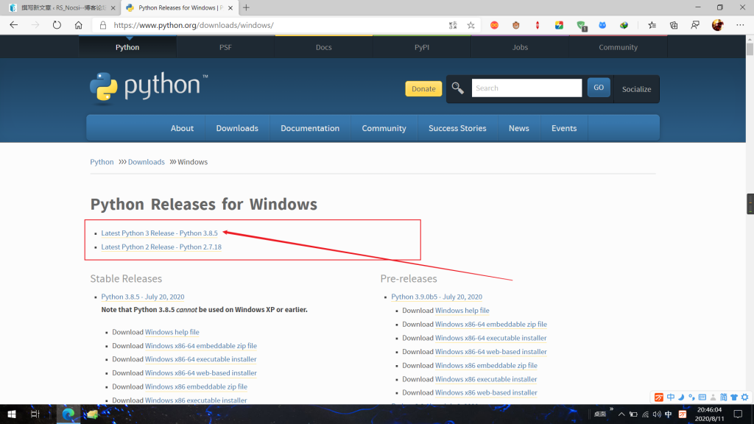Open the monkey face extension icon

(x=516, y=25)
